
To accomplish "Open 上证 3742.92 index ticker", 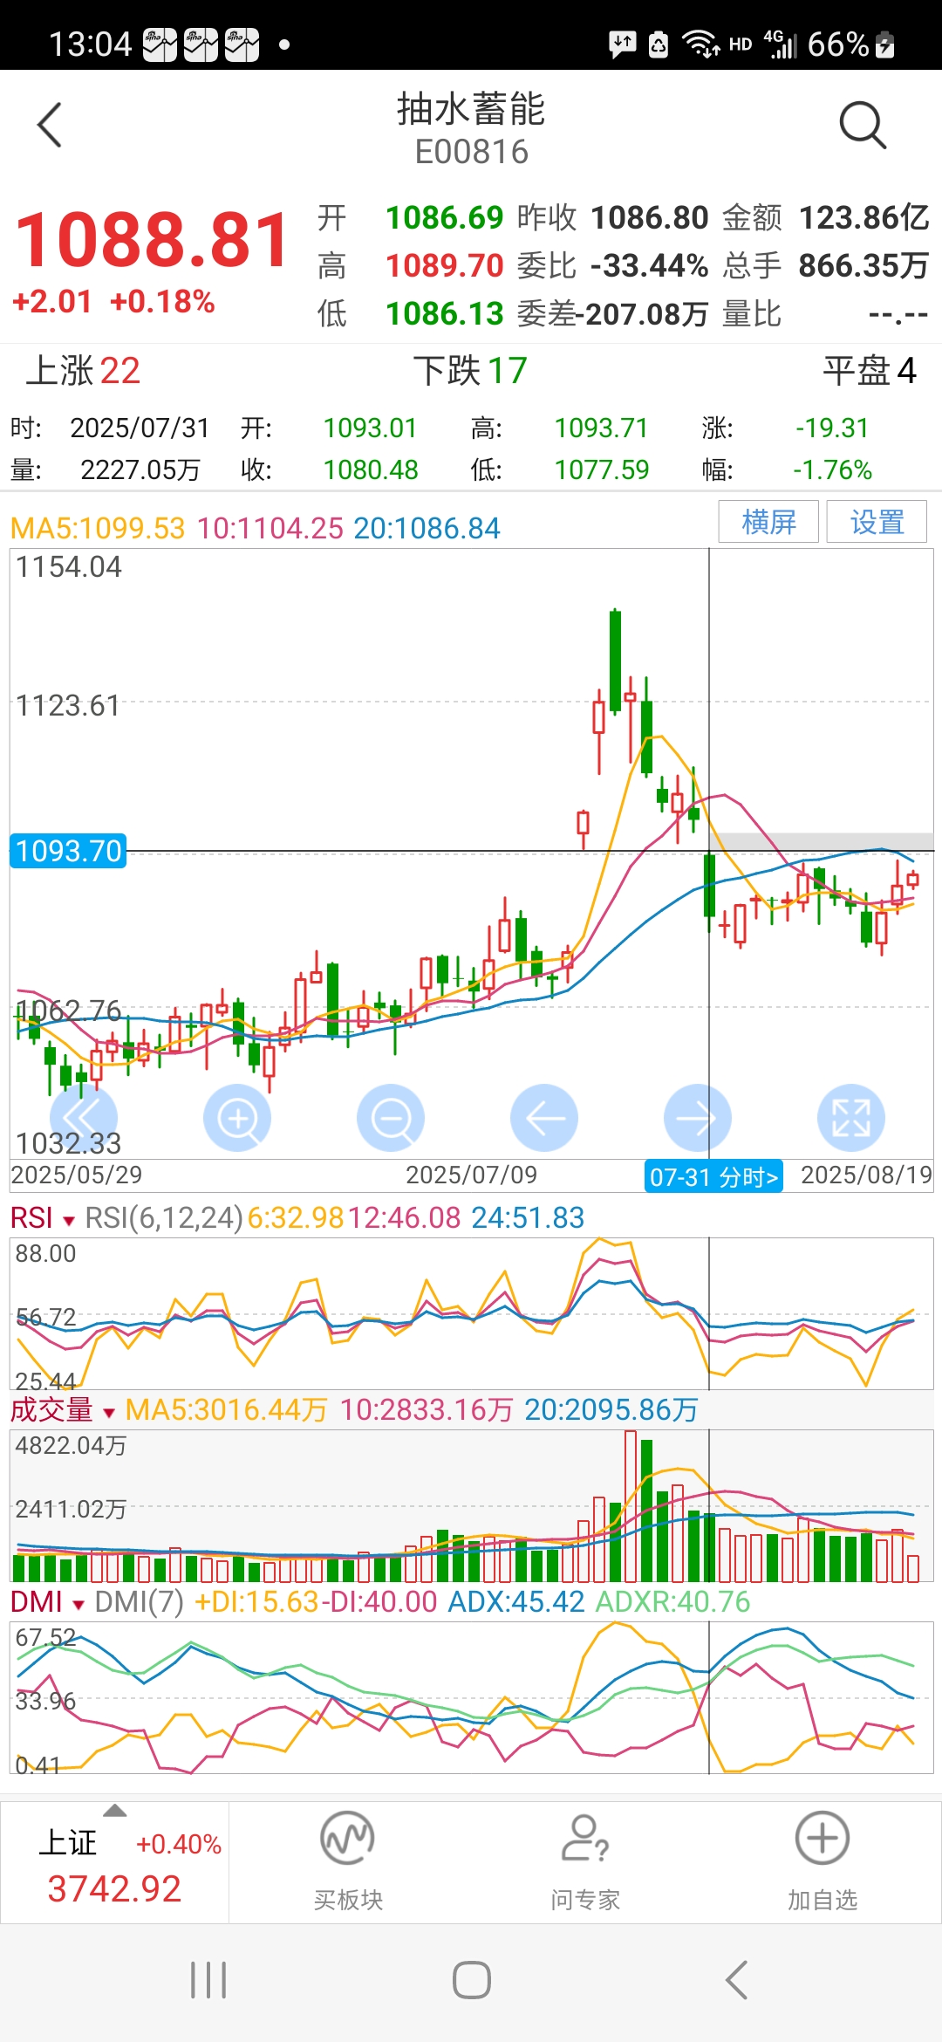I will pyautogui.click(x=114, y=1864).
